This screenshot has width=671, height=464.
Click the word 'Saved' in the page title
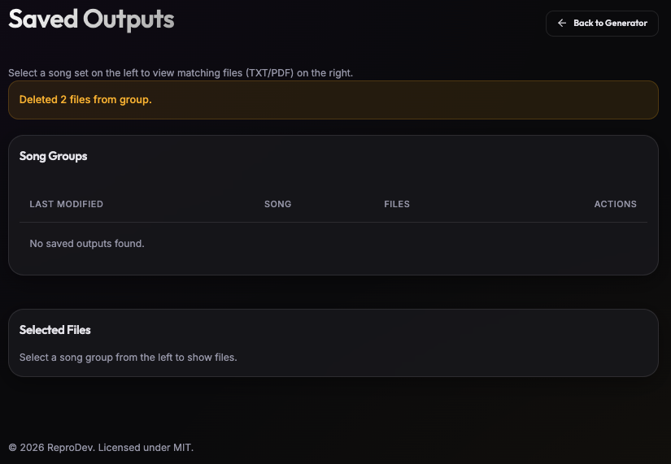click(x=42, y=20)
